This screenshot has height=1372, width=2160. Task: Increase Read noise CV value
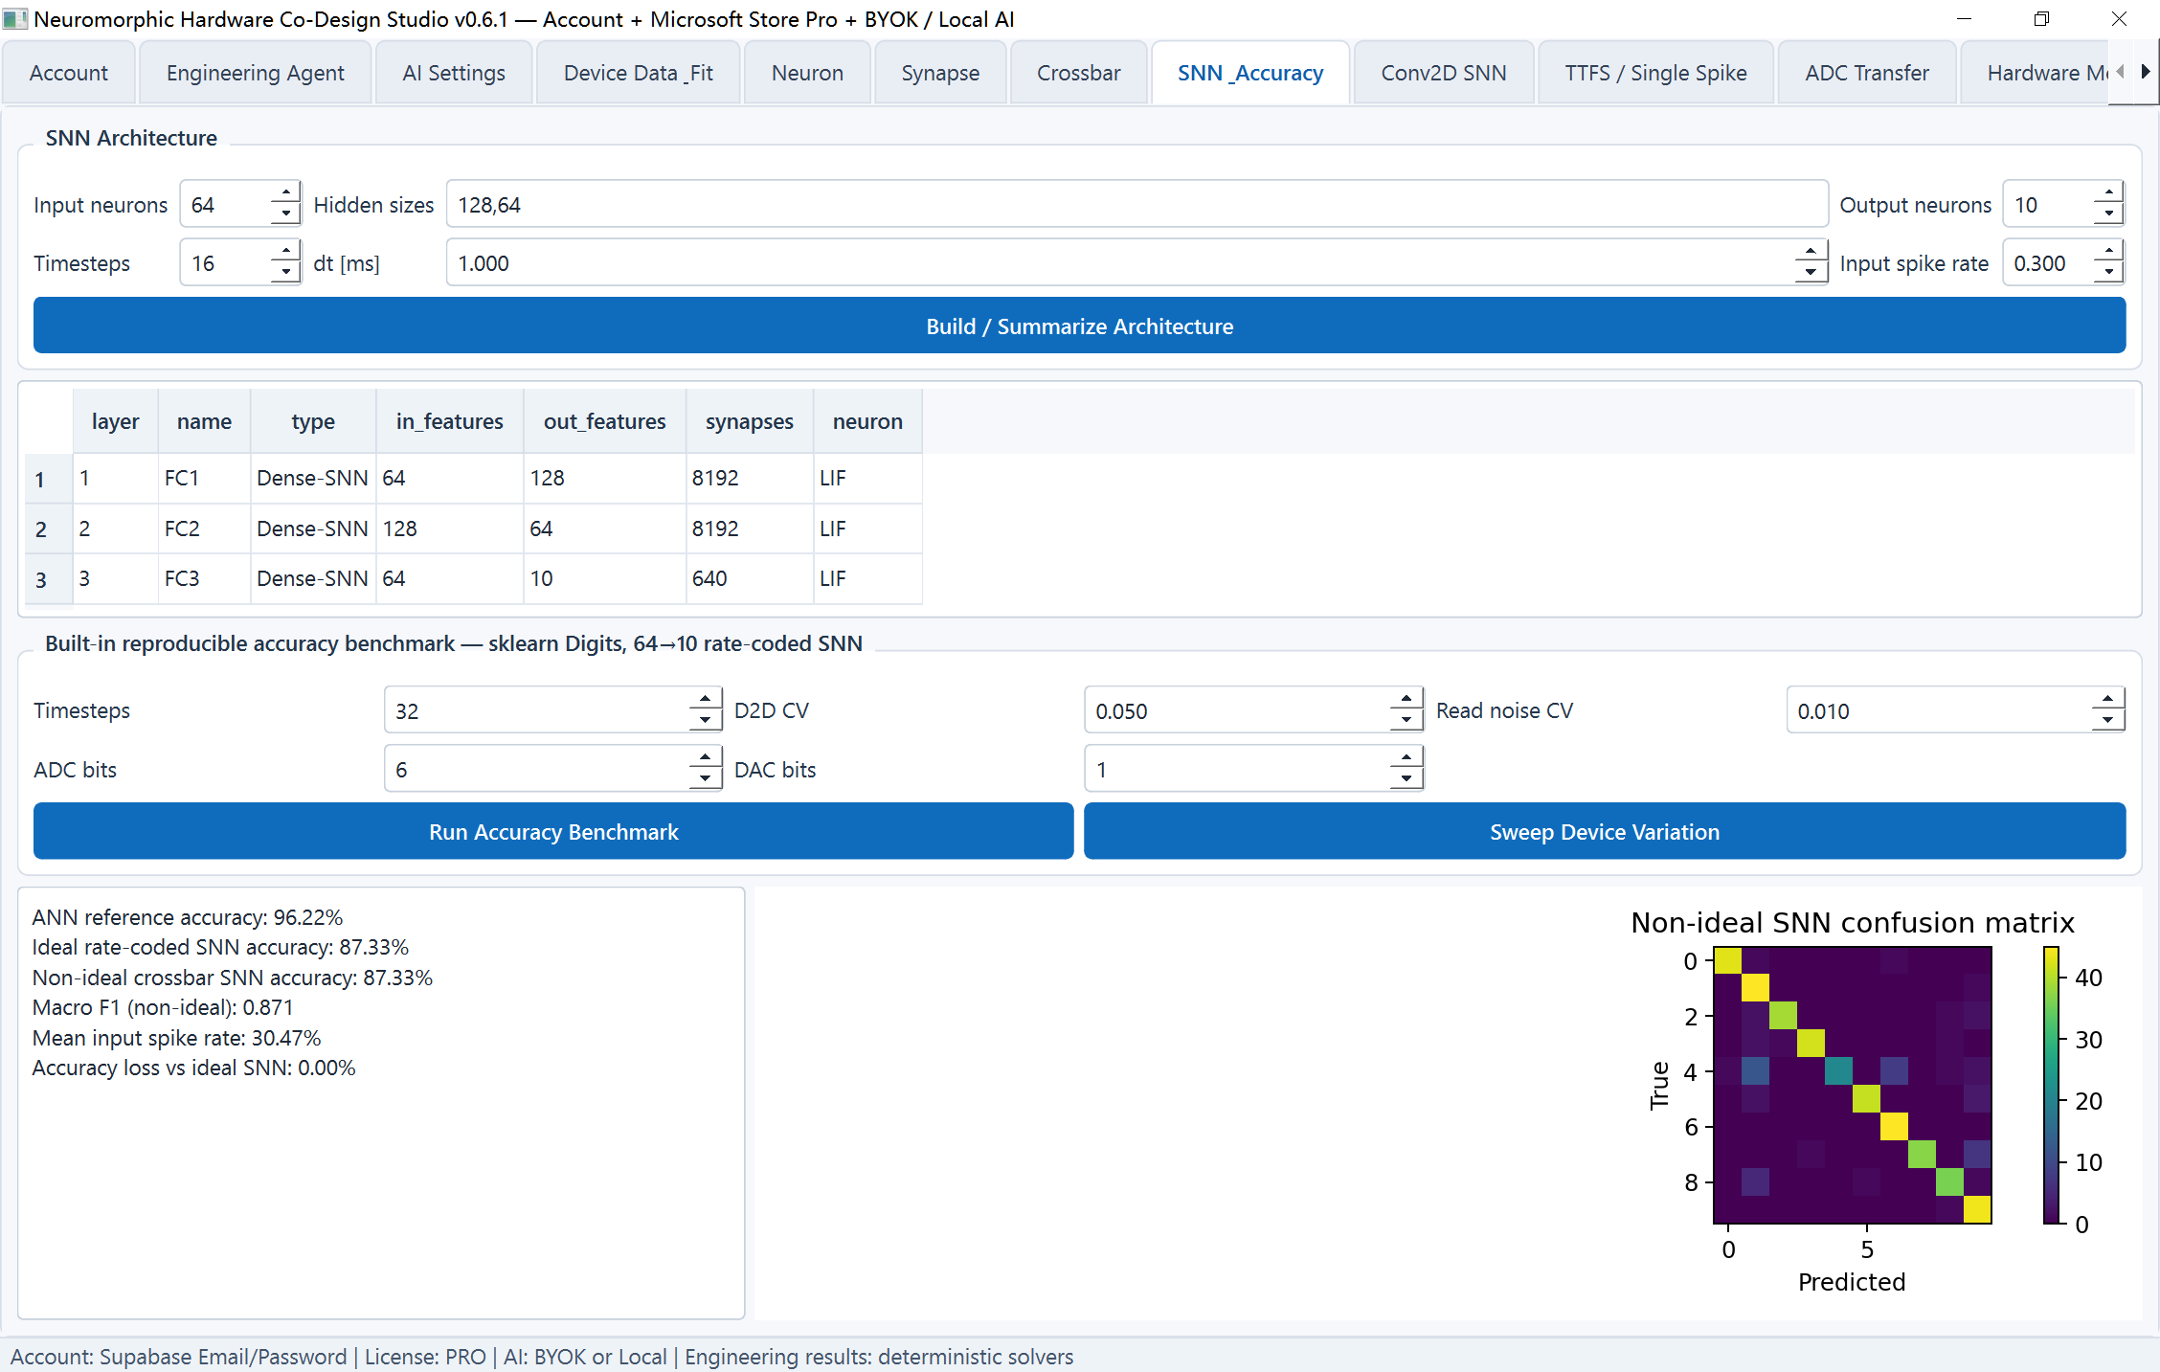tap(2107, 700)
